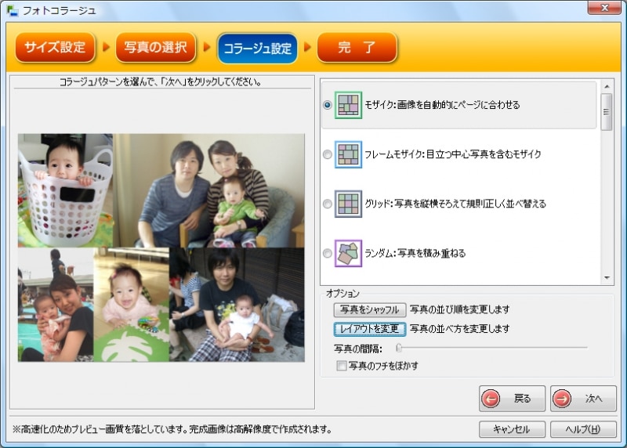The height and width of the screenshot is (448, 627).
Task: Select the フレームモザイク radio button
Action: [x=327, y=154]
